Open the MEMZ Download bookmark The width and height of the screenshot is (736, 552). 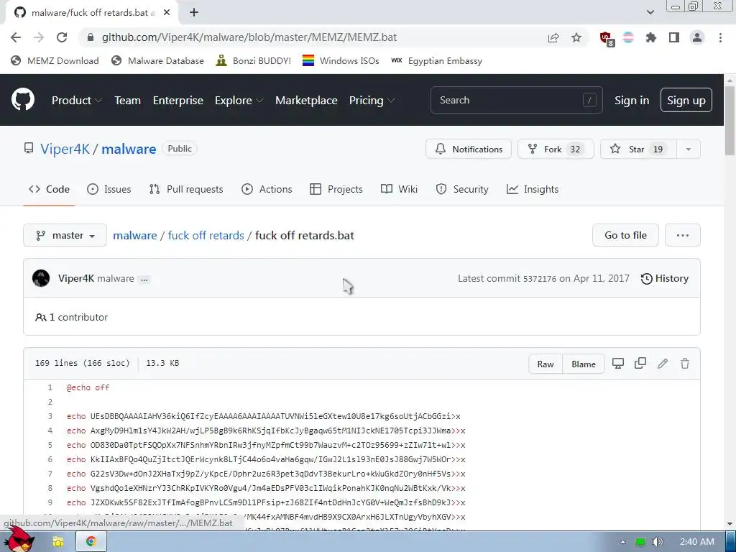click(x=55, y=60)
